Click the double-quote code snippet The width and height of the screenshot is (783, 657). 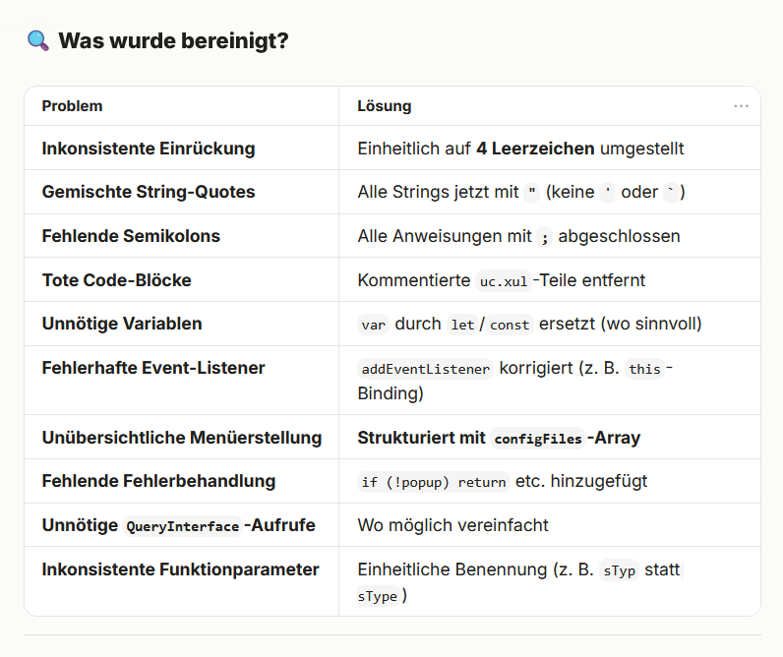coord(532,192)
